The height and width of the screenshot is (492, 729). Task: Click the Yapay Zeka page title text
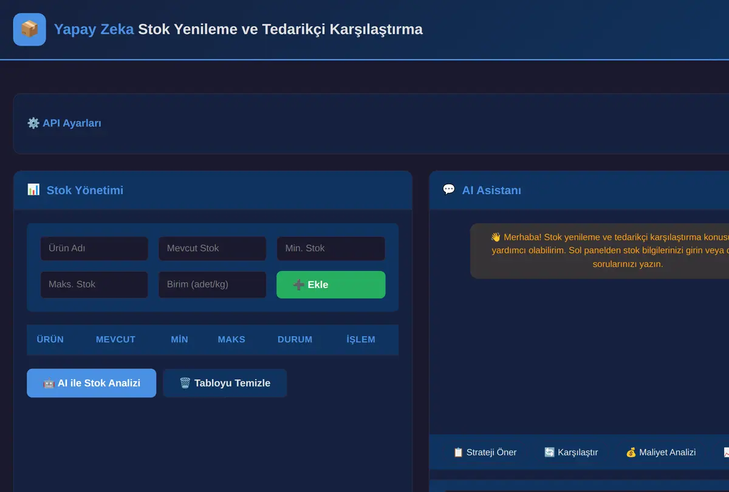coord(94,29)
